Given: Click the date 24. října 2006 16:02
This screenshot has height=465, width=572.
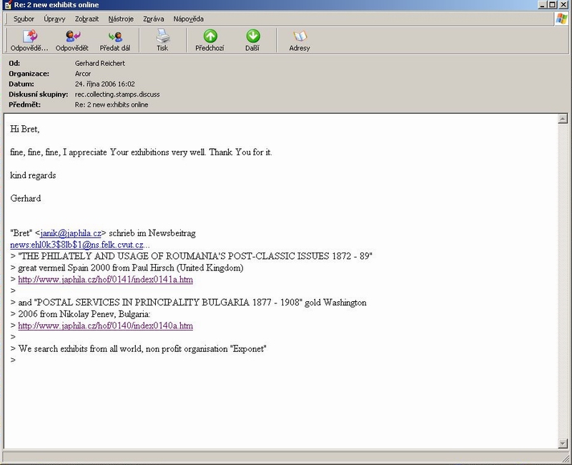Looking at the screenshot, I should [x=104, y=84].
